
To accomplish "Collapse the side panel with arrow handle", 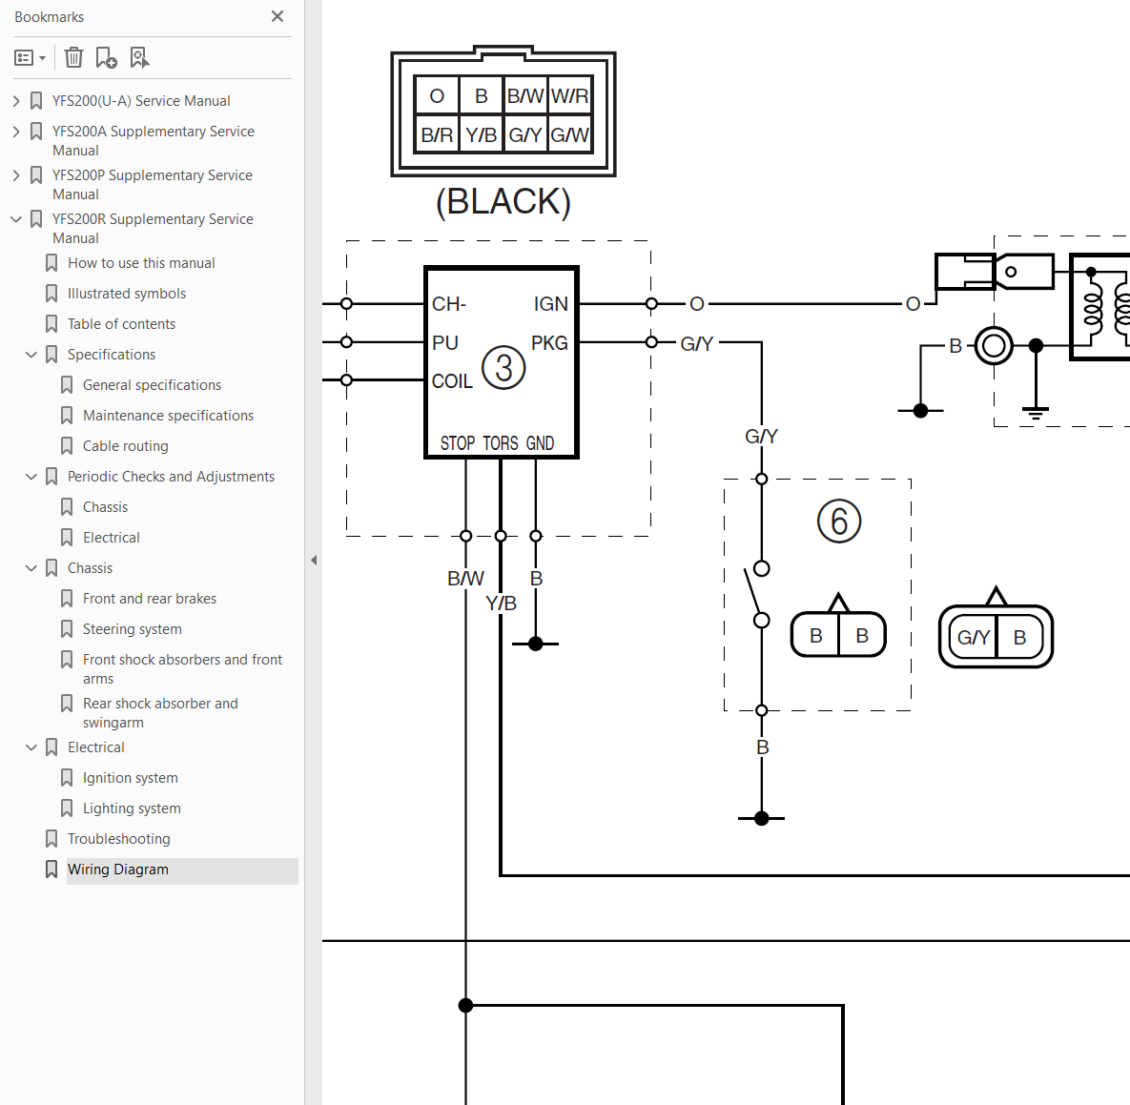I will pyautogui.click(x=314, y=560).
